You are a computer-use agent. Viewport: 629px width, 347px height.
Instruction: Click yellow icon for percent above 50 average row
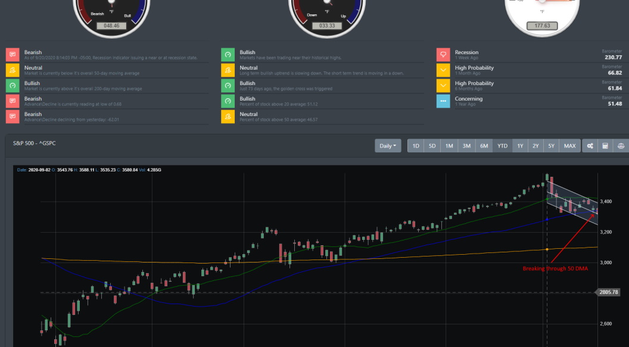pos(228,116)
